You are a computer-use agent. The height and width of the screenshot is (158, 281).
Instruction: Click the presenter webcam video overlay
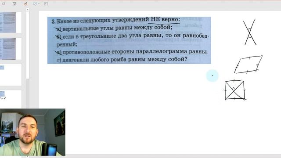(32, 132)
